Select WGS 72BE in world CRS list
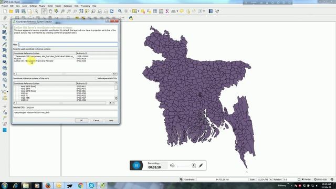336x189 pixels. pos(25,98)
